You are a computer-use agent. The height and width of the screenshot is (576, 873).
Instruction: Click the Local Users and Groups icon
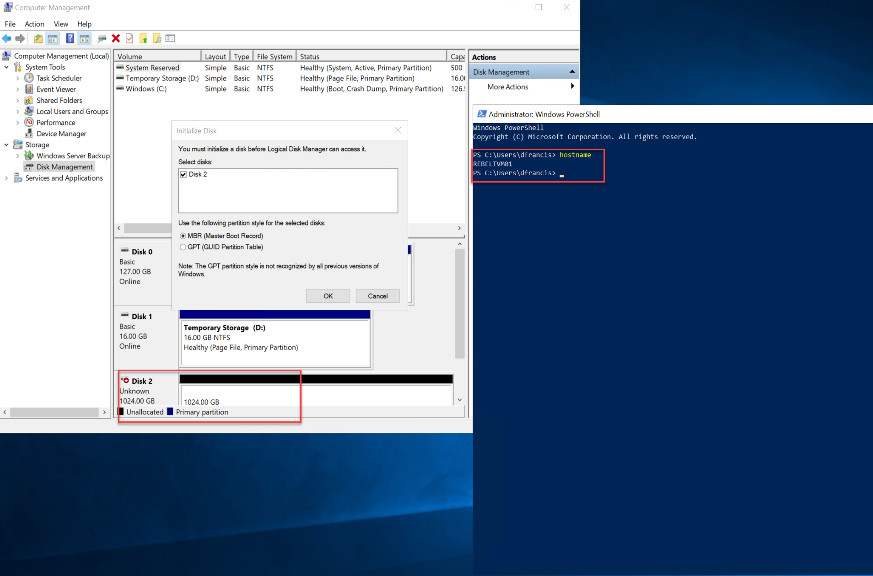(29, 111)
